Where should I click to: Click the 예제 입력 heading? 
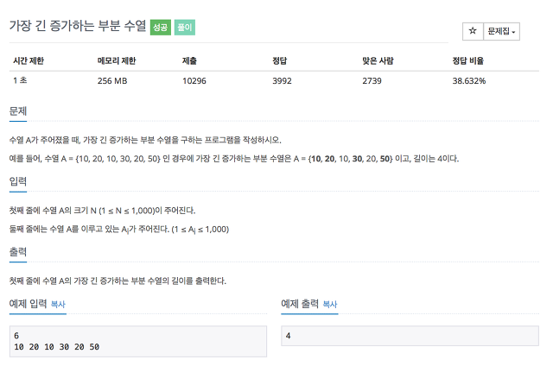click(28, 304)
